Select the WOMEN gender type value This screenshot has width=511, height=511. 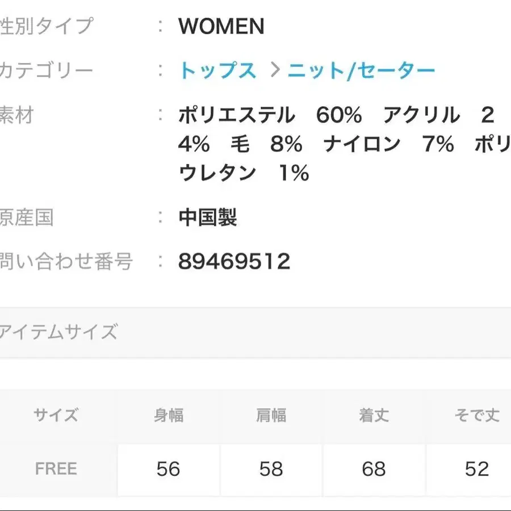click(221, 26)
